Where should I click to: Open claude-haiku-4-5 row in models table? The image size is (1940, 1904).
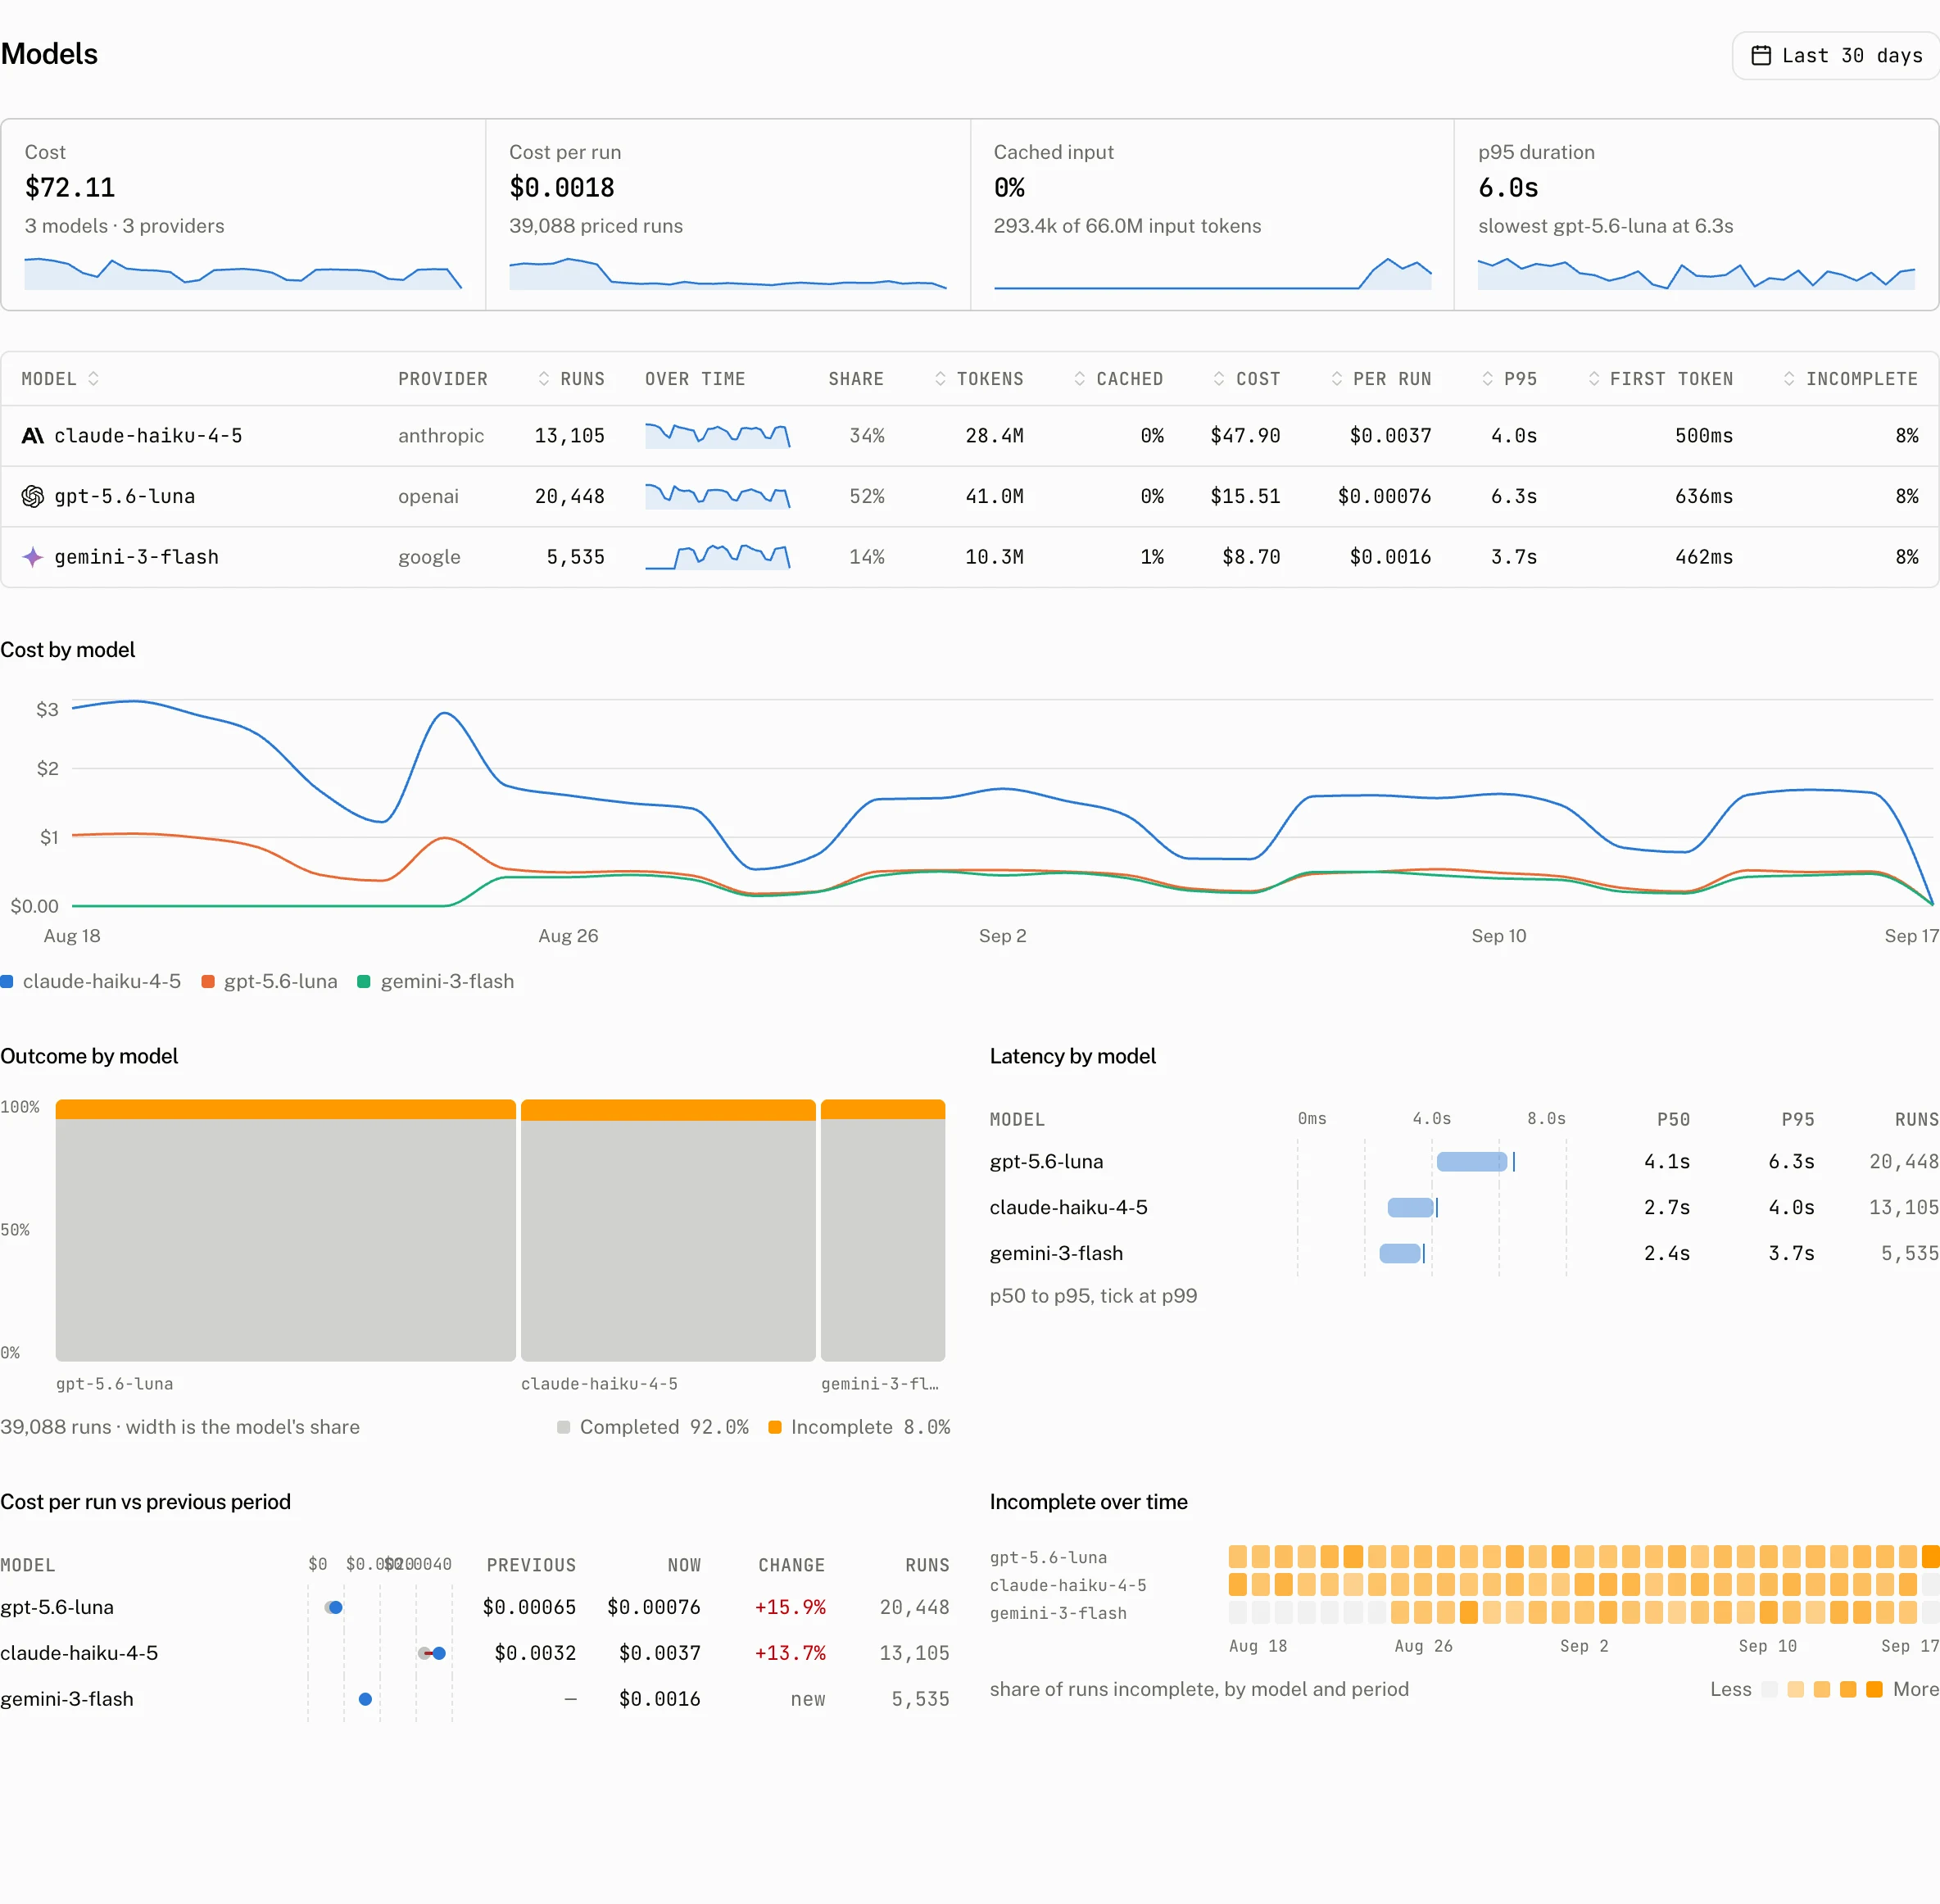tap(970, 436)
